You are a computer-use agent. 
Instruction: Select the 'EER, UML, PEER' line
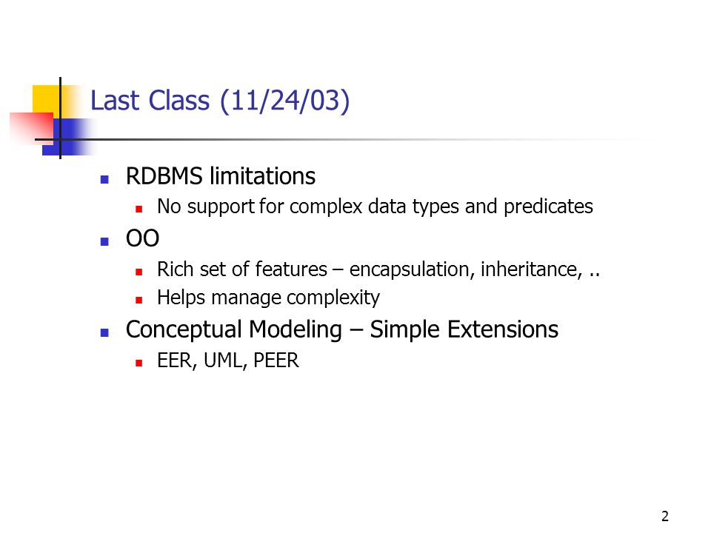pos(227,361)
